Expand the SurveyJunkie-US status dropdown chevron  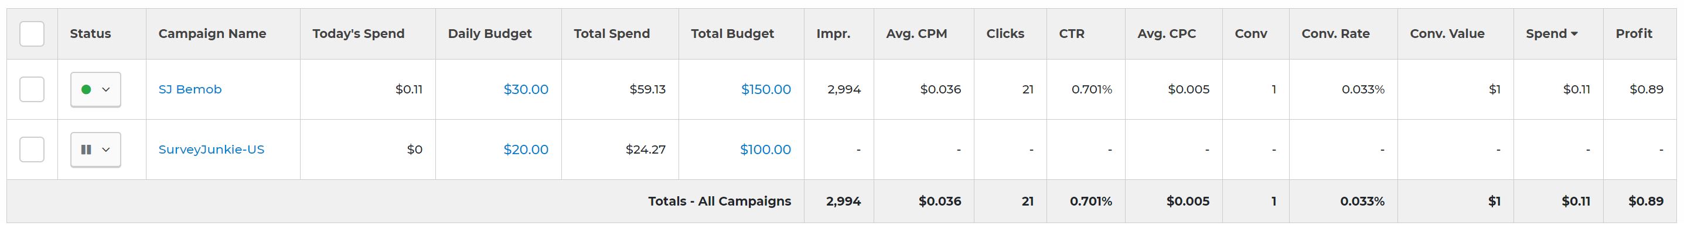pos(106,149)
